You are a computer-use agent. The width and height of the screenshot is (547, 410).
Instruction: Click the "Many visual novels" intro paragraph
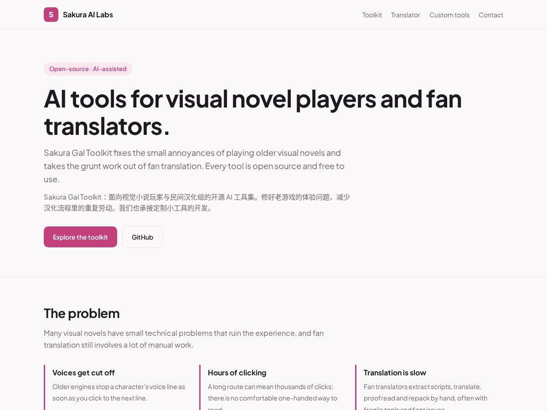point(184,339)
